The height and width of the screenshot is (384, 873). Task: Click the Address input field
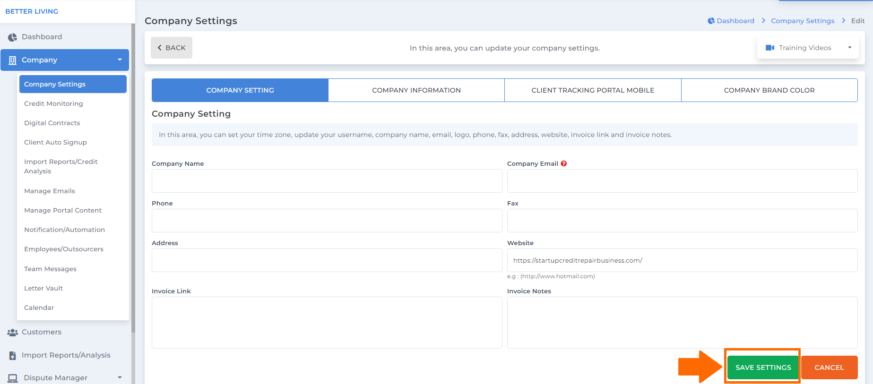point(327,260)
